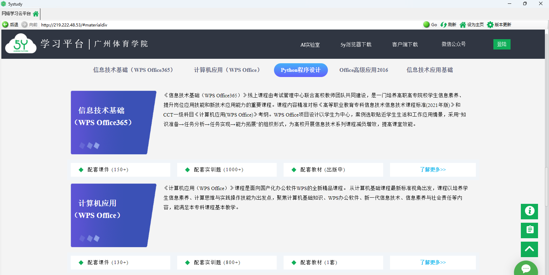
Task: Click the 5Y cloud logo
Action: click(x=21, y=44)
